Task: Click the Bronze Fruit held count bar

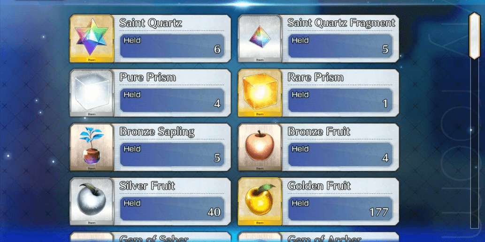Action: tap(340, 154)
